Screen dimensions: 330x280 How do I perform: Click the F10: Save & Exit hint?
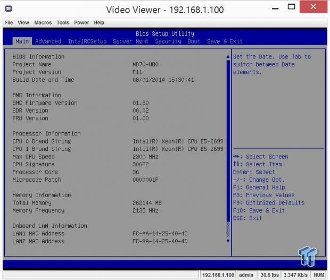[259, 210]
